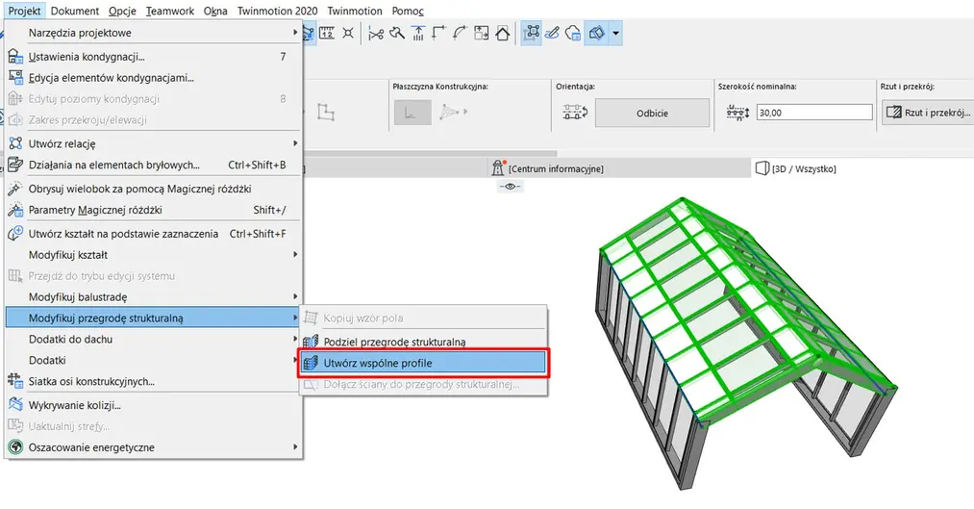
Task: Choose Edycja elementów kondygnacjami...
Action: point(154,78)
